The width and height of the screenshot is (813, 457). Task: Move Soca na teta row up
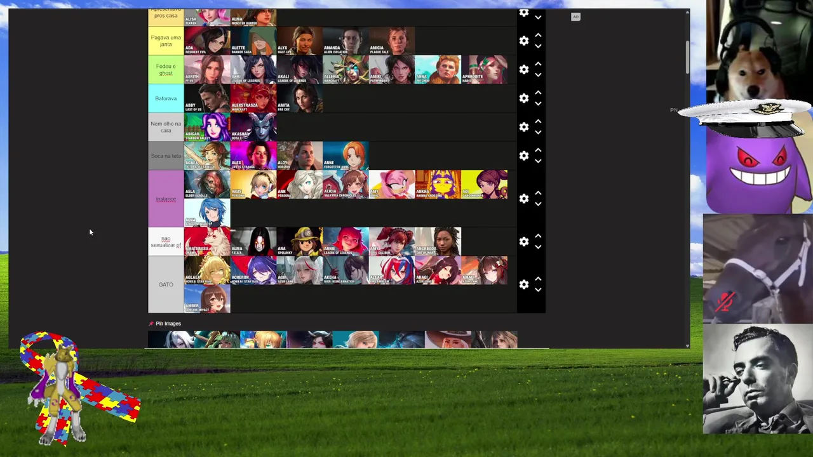click(x=538, y=150)
